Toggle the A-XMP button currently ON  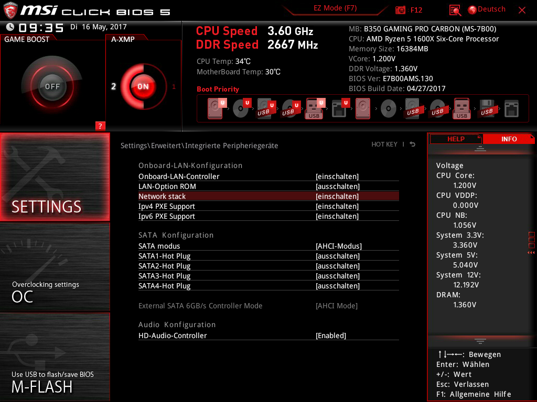pos(143,86)
